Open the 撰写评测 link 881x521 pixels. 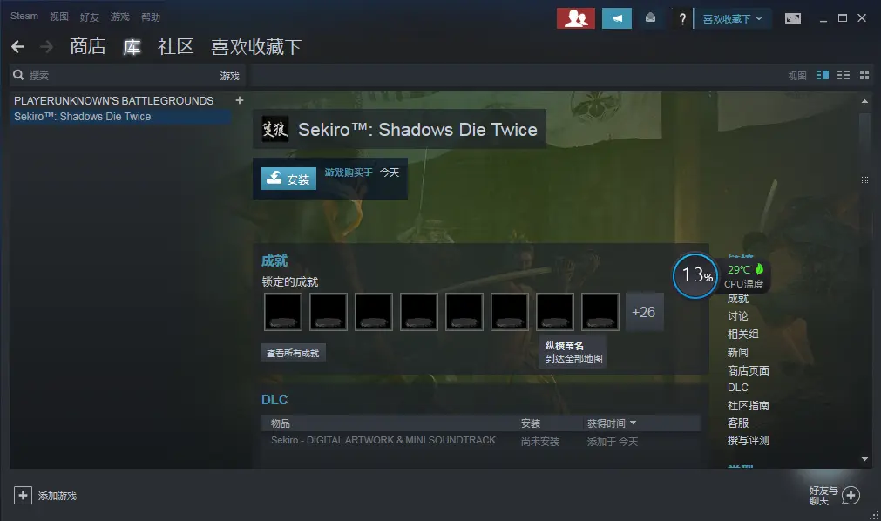pyautogui.click(x=749, y=440)
